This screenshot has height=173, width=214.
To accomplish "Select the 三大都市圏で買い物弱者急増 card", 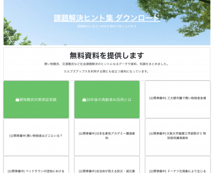I will (x=178, y=99).
